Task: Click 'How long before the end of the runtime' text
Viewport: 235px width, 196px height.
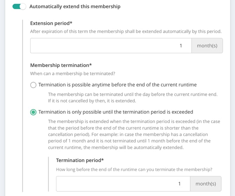Action: (x=134, y=169)
